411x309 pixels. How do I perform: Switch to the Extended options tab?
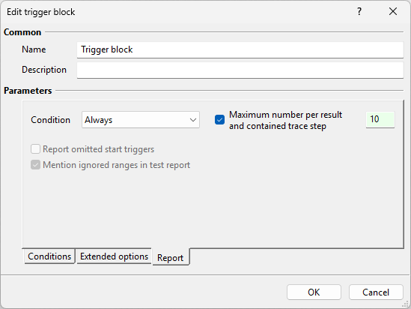click(x=114, y=256)
